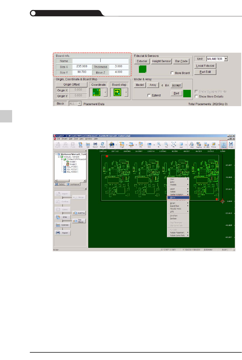Click the Accept button
Screen dimensions: 242x360
(x=176, y=85)
